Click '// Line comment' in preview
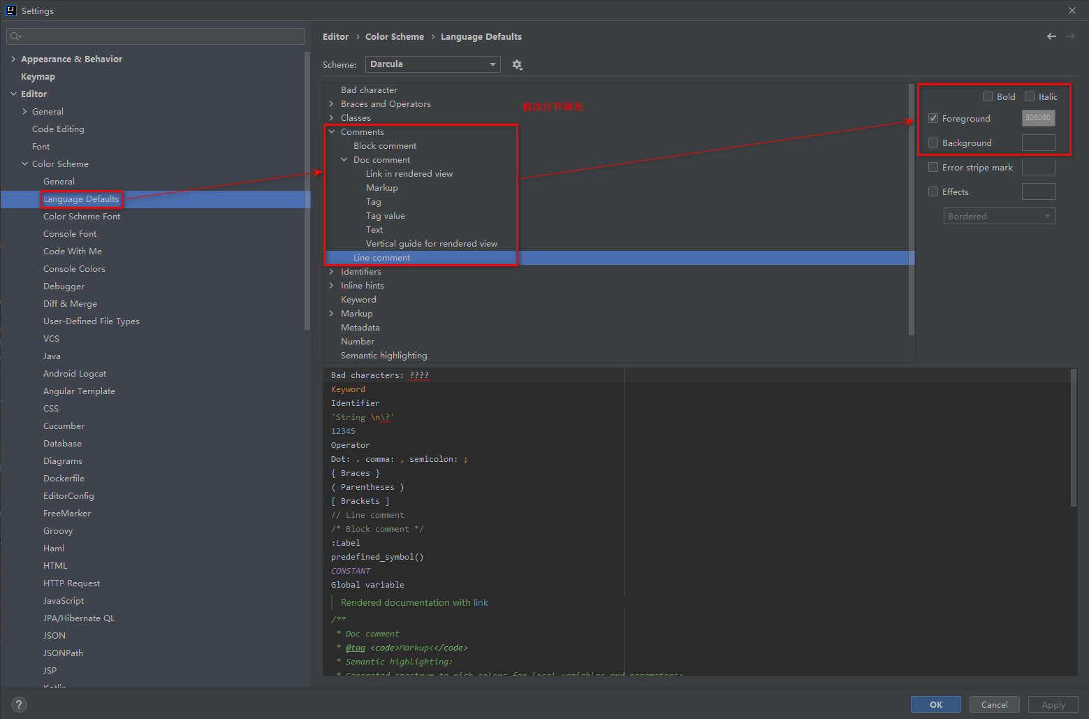Viewport: 1089px width, 719px height. click(367, 515)
